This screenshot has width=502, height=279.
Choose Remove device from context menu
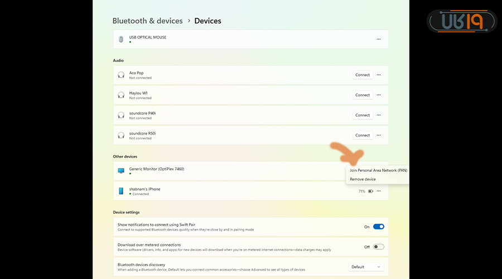363,179
